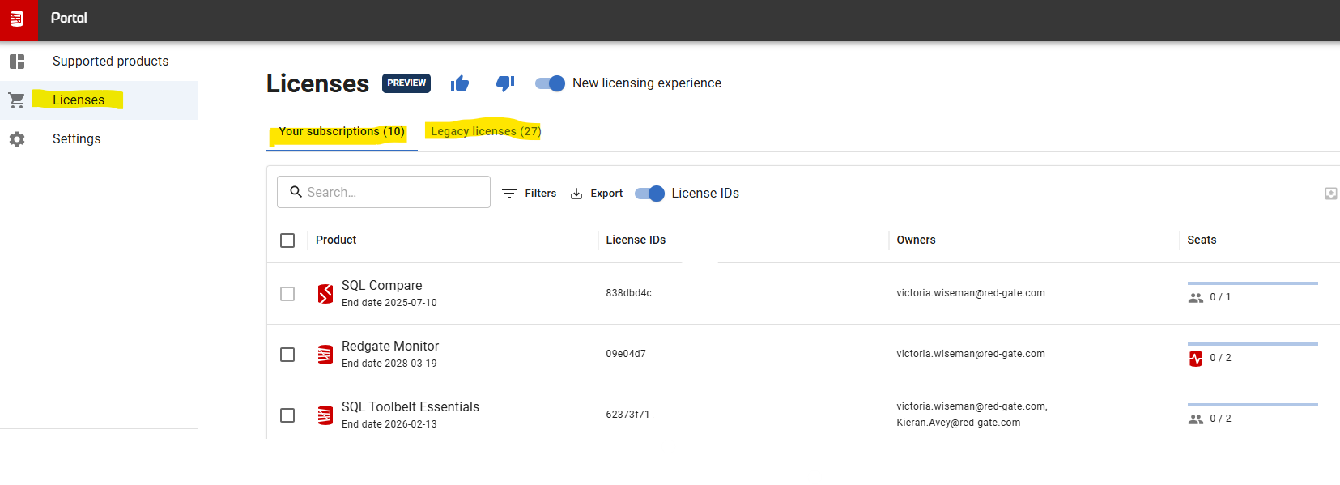
Task: Click the thumbs up feedback icon
Action: point(460,83)
